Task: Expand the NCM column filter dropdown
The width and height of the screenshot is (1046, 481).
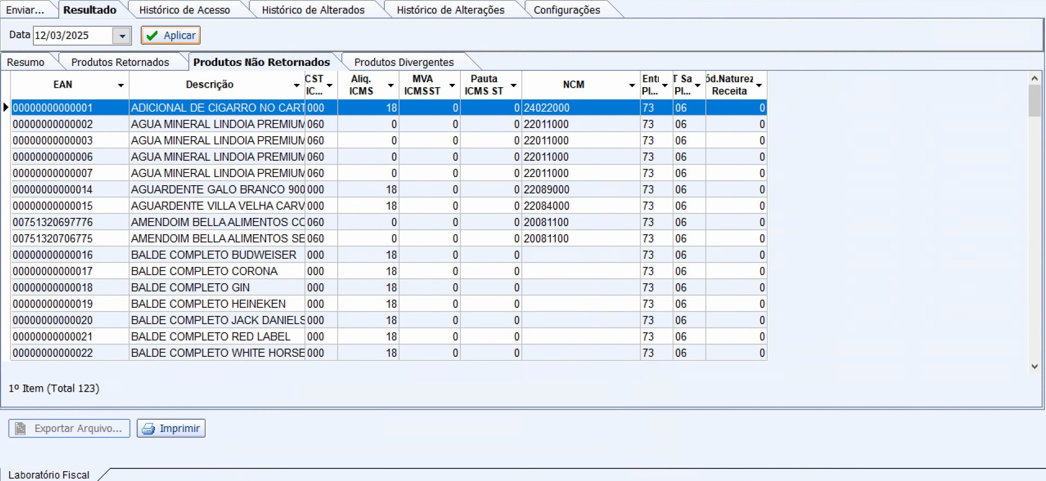Action: [x=632, y=86]
